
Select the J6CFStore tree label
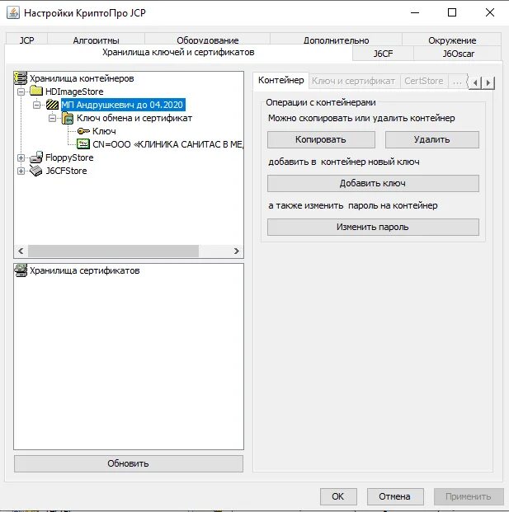click(x=66, y=171)
